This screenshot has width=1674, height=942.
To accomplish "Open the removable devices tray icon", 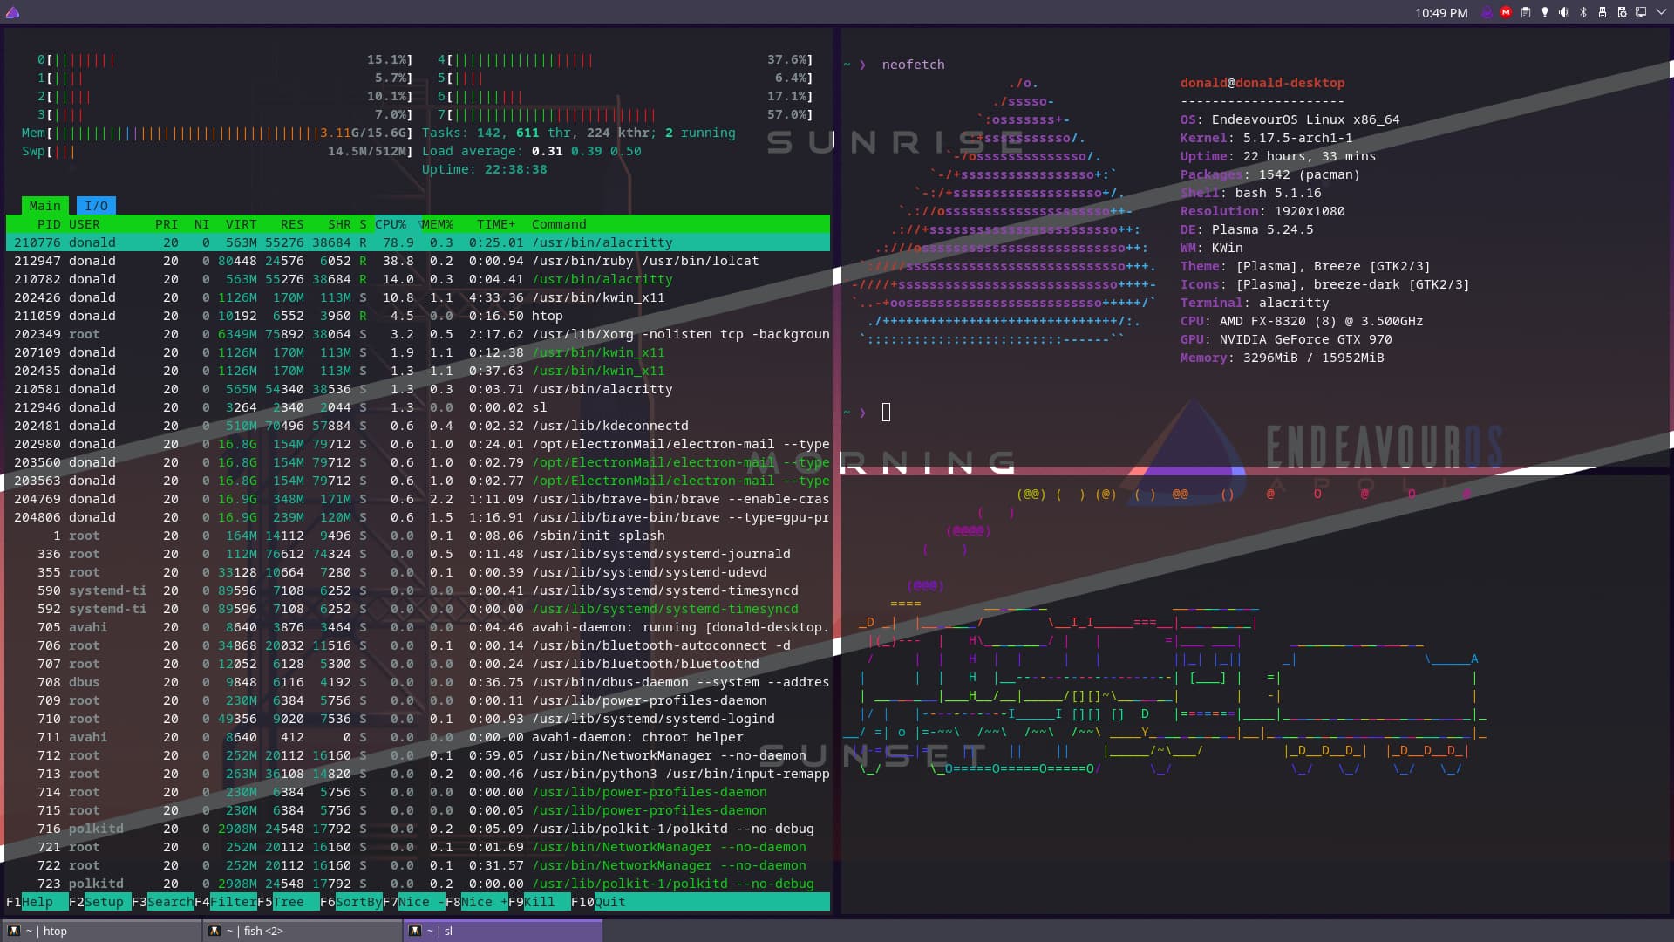I will point(1602,12).
